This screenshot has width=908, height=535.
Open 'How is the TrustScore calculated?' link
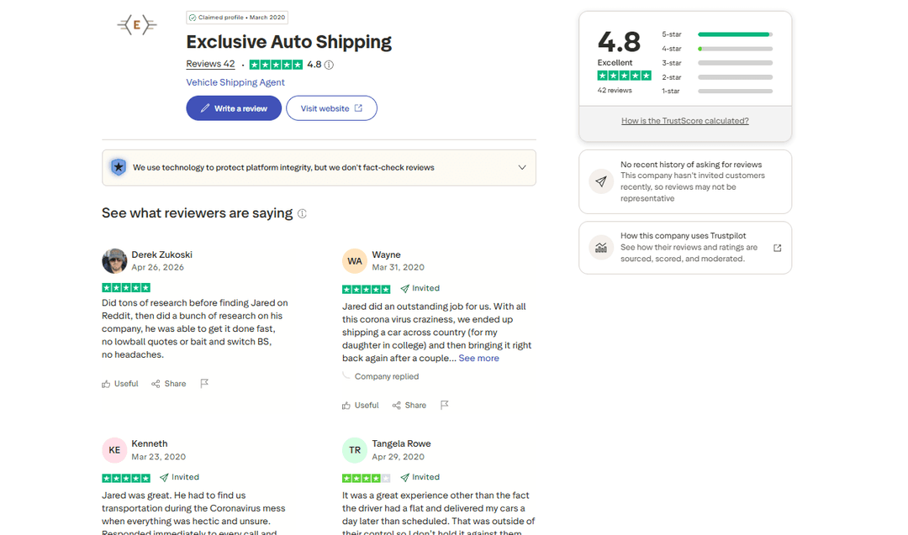click(685, 121)
